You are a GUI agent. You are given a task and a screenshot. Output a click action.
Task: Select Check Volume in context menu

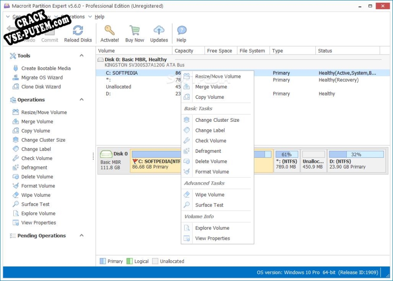(x=217, y=141)
